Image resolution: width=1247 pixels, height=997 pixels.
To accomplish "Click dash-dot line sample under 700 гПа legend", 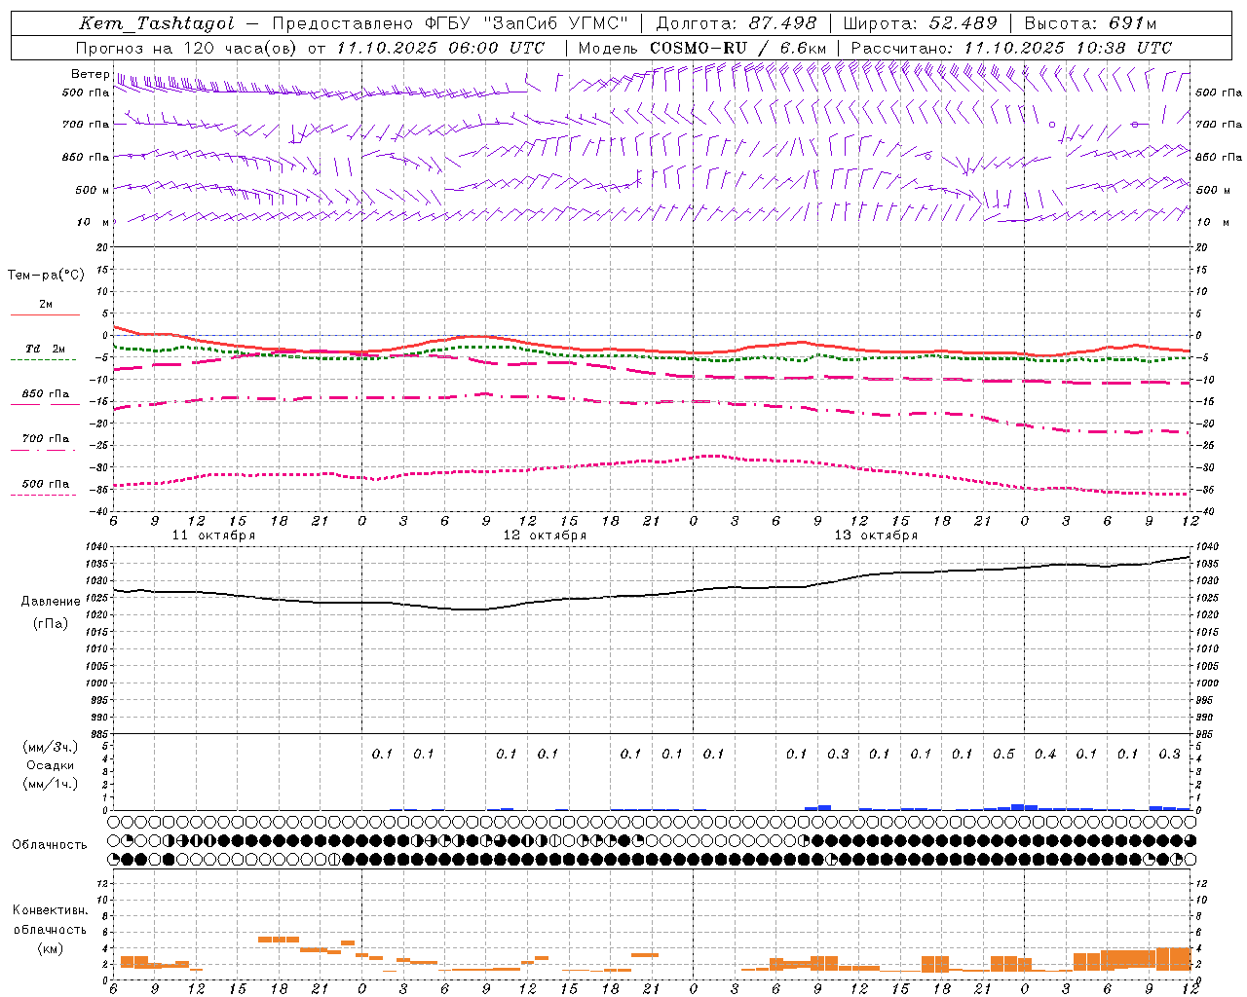I will (43, 450).
